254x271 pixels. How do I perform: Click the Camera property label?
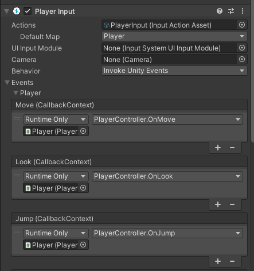pos(24,60)
